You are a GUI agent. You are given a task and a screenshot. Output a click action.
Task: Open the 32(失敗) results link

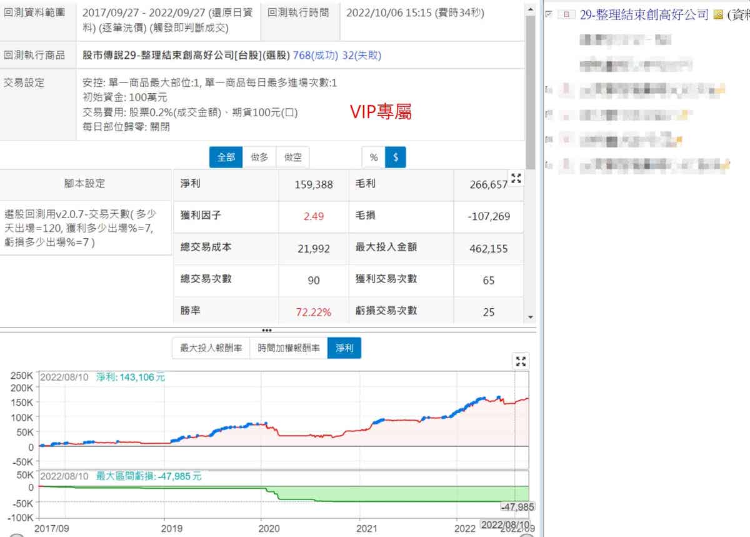click(x=361, y=55)
